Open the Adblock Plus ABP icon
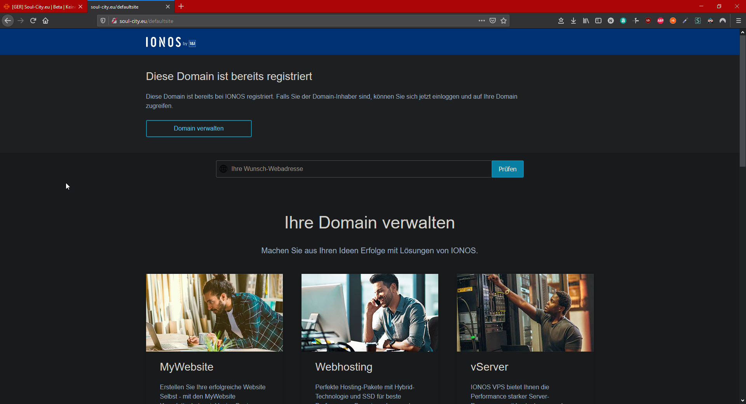 tap(661, 21)
